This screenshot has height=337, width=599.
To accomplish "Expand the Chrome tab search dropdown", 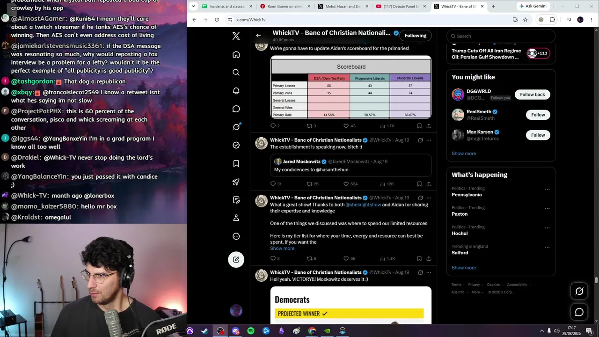I will tap(194, 7).
